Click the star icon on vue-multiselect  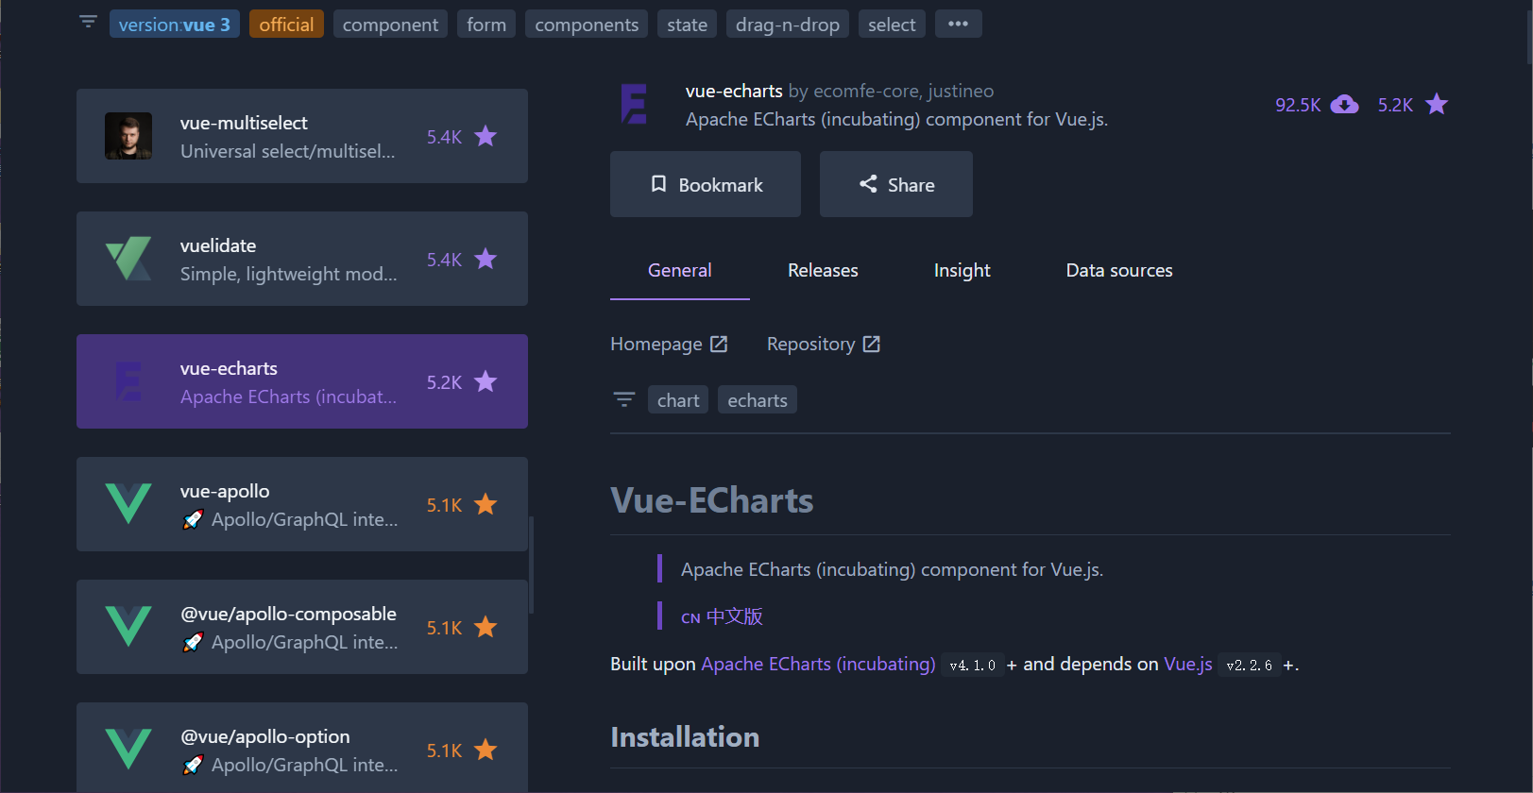[x=485, y=136]
